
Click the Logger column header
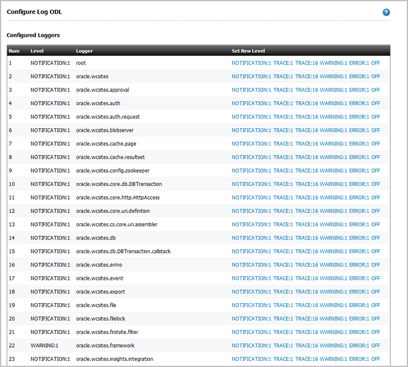coord(84,51)
